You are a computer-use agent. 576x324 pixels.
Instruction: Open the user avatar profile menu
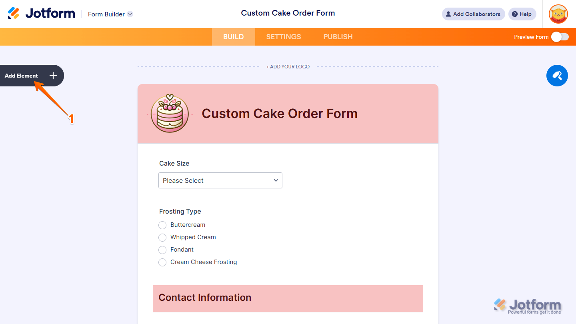coord(558,14)
